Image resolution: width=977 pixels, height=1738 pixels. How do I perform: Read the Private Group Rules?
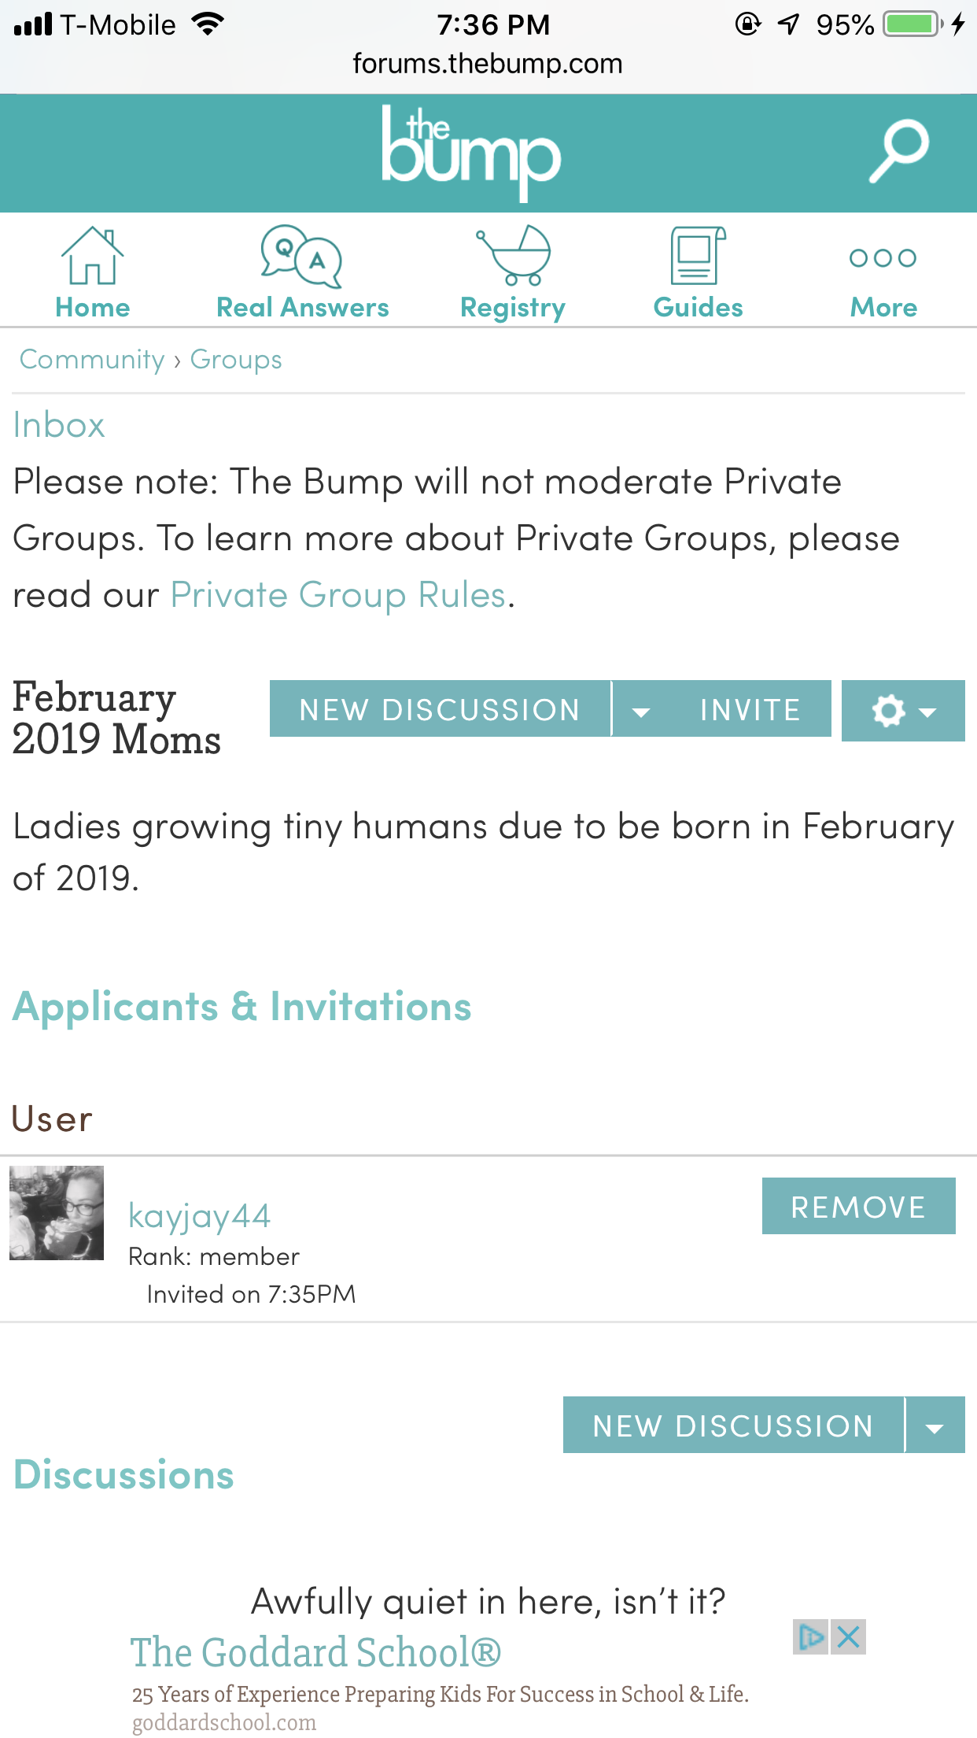[338, 595]
